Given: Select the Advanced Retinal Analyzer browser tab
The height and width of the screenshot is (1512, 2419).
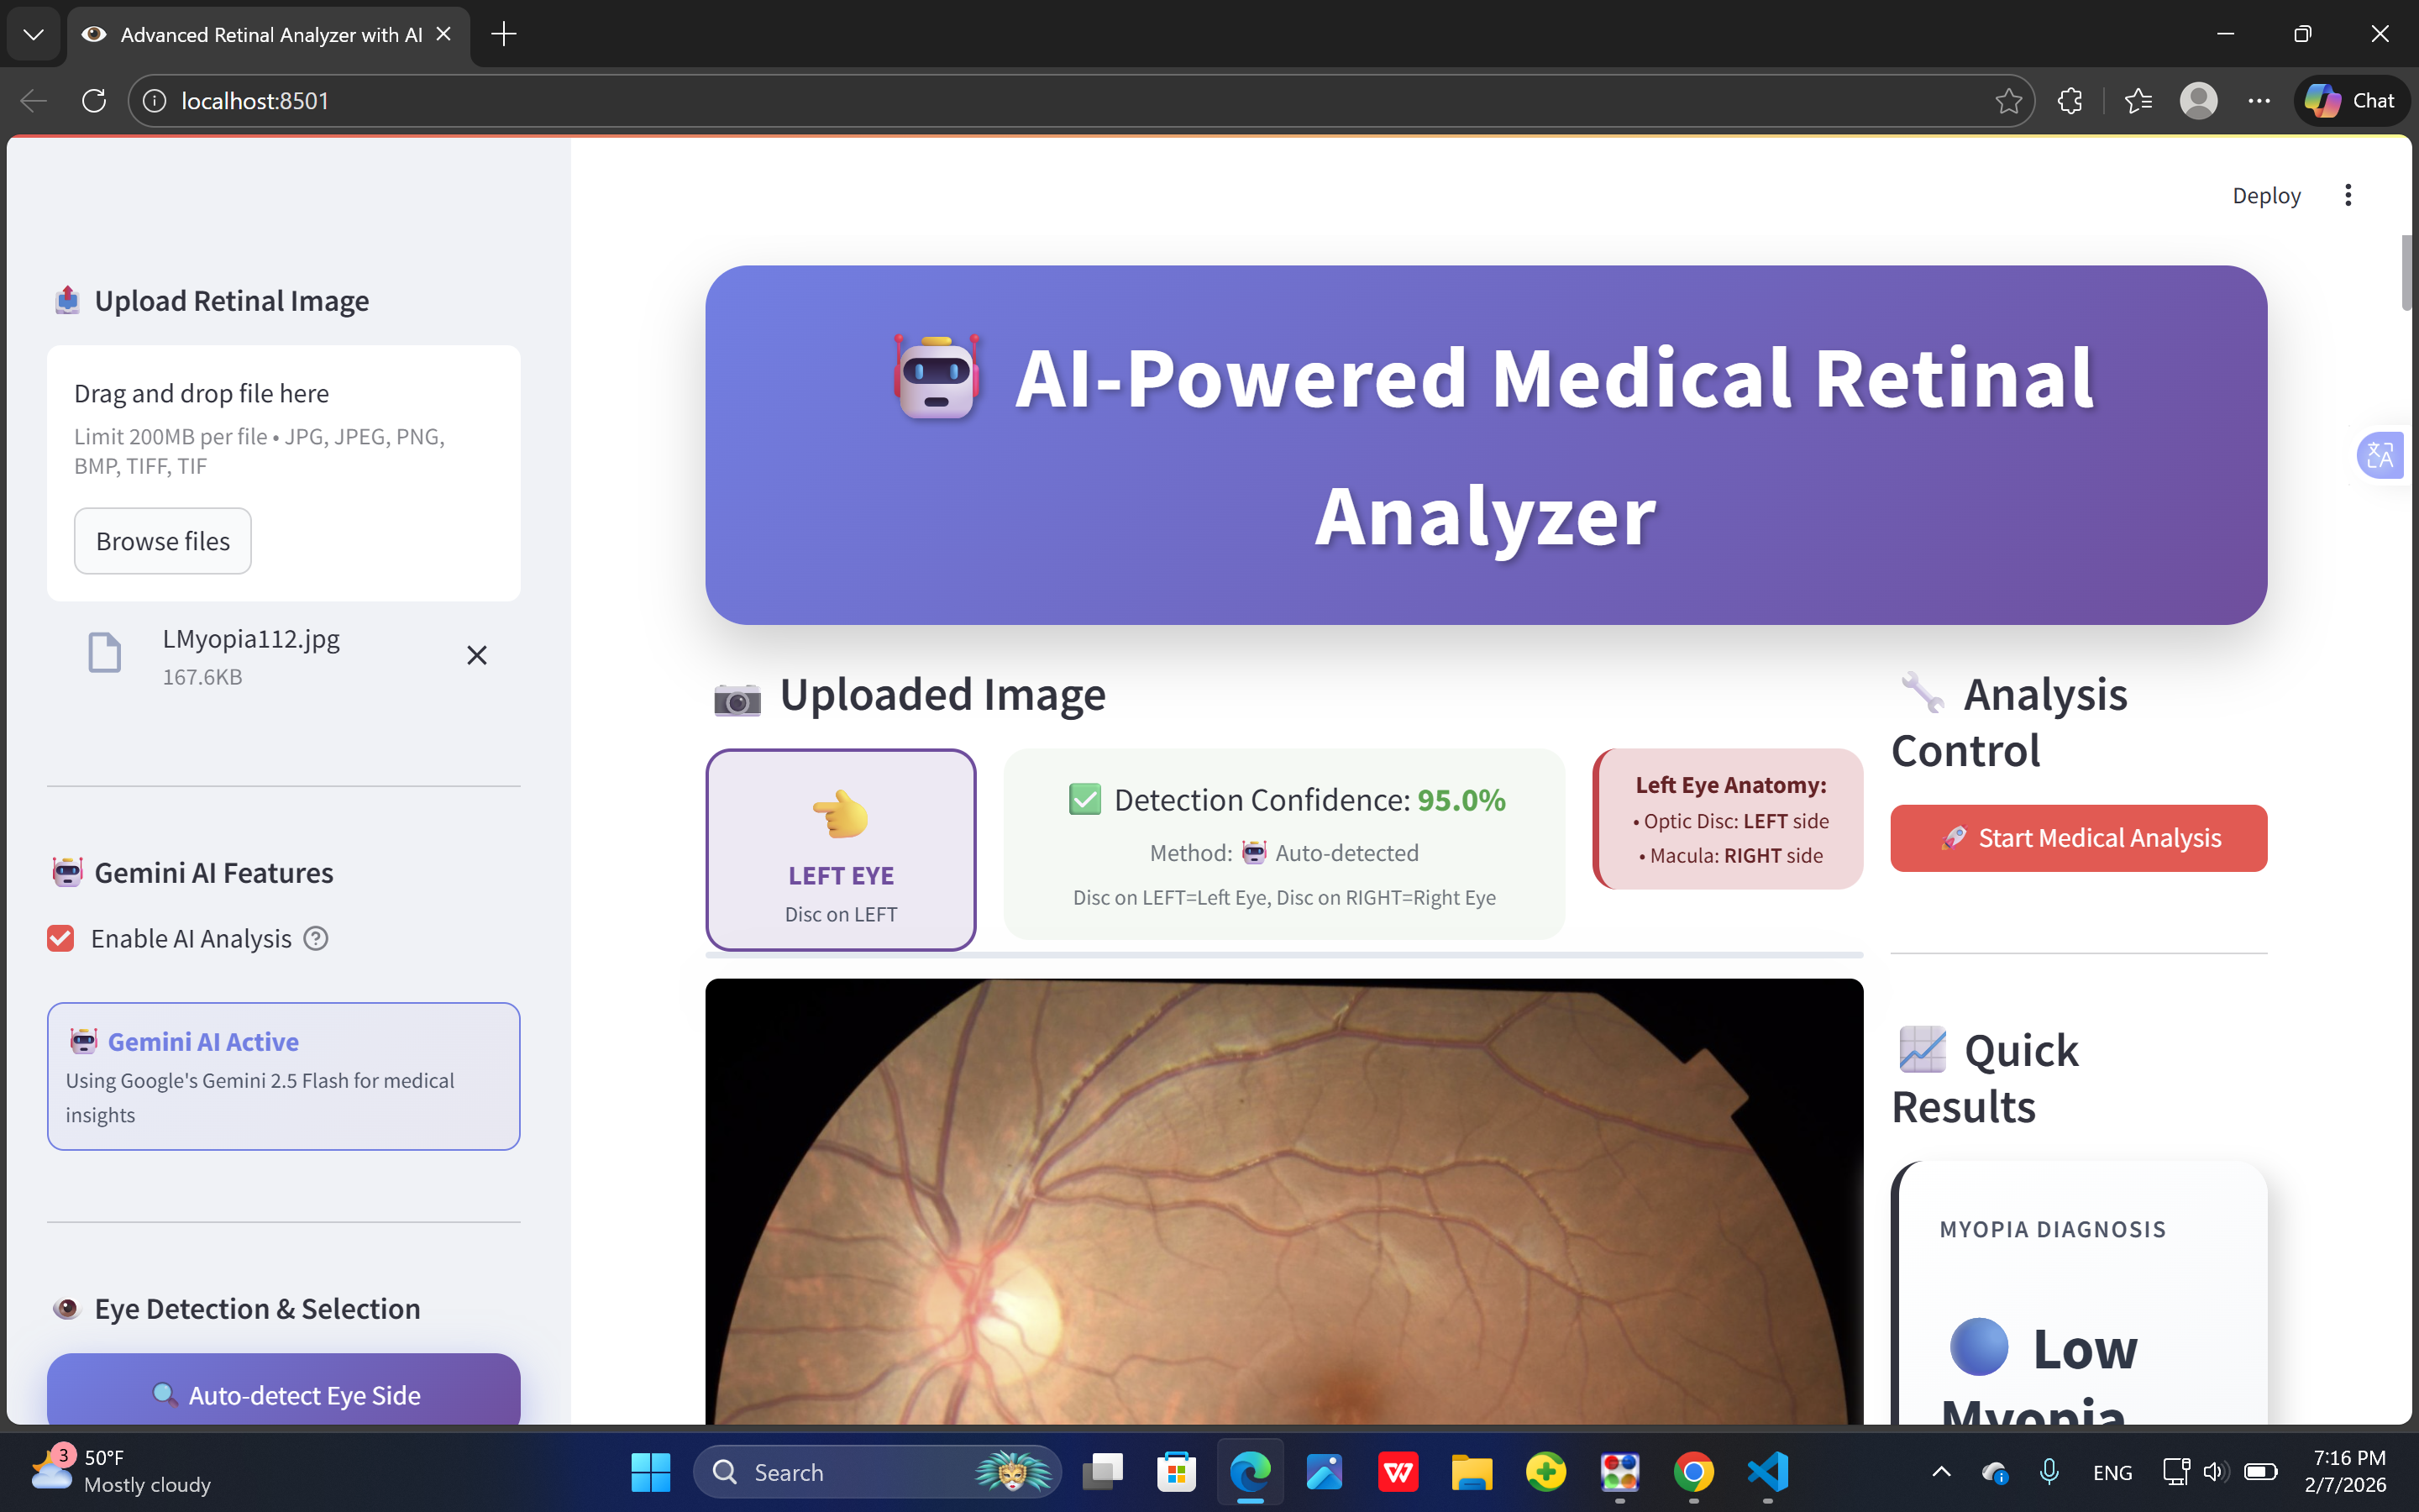Looking at the screenshot, I should (270, 34).
